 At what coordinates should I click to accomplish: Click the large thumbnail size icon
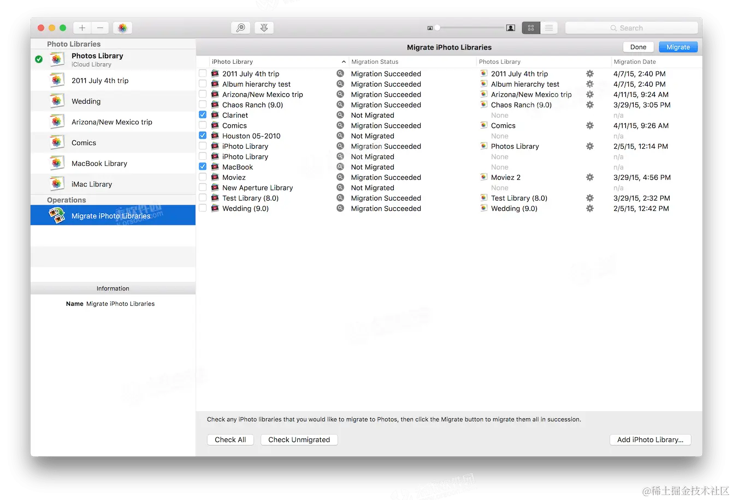point(511,28)
